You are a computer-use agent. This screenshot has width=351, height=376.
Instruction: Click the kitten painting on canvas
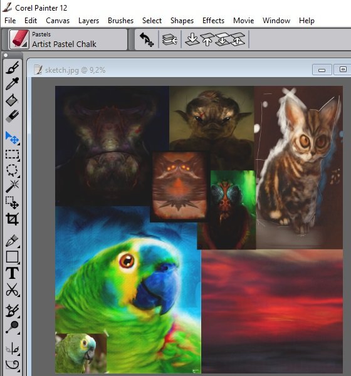tap(299, 167)
